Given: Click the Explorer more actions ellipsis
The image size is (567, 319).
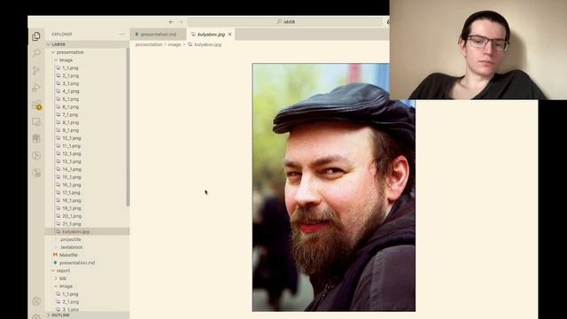Looking at the screenshot, I should coord(121,34).
